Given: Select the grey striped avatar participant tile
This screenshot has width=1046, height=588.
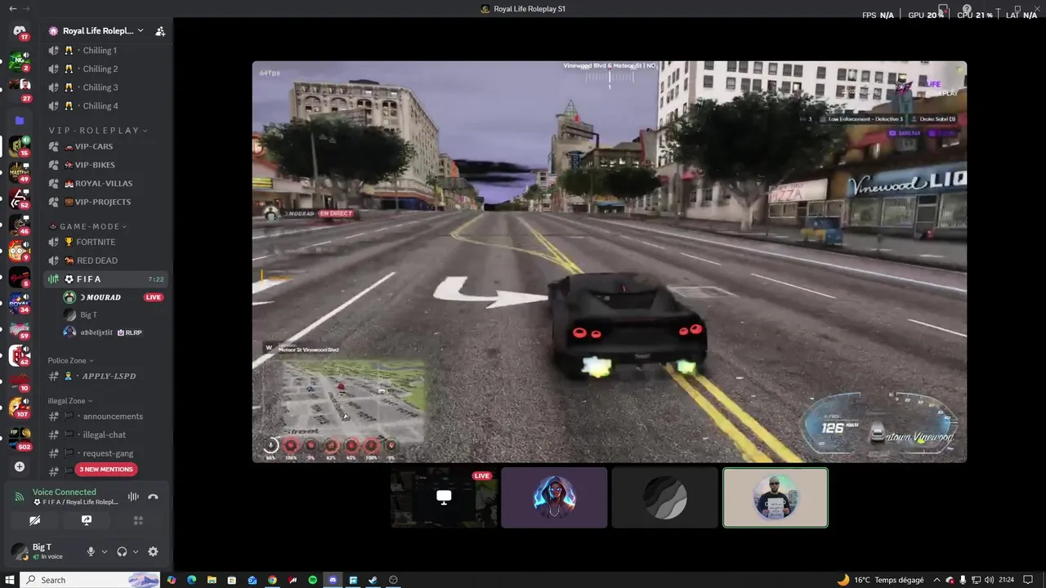Looking at the screenshot, I should pyautogui.click(x=665, y=497).
